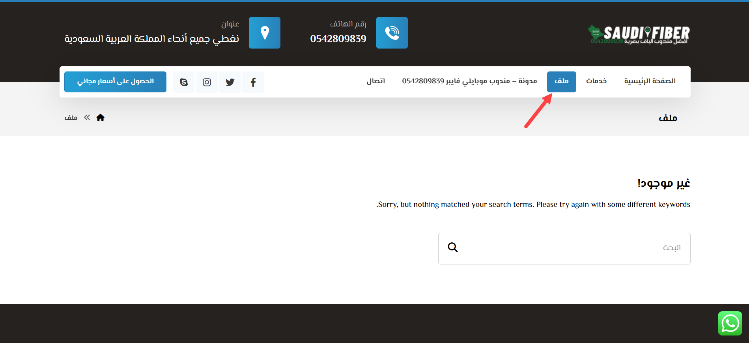Open the Instagram social icon

point(207,82)
